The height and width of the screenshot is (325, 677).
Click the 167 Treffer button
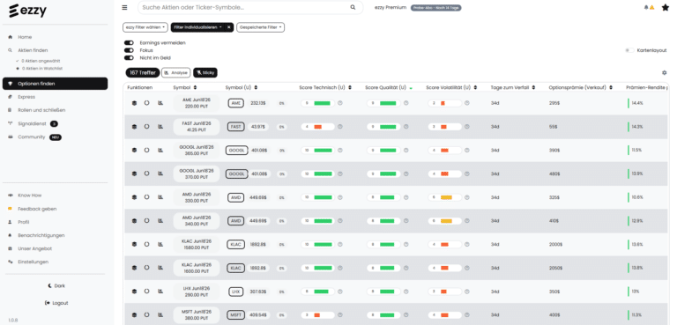(143, 73)
